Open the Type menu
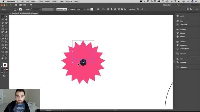The image size is (200, 112). 41,1
